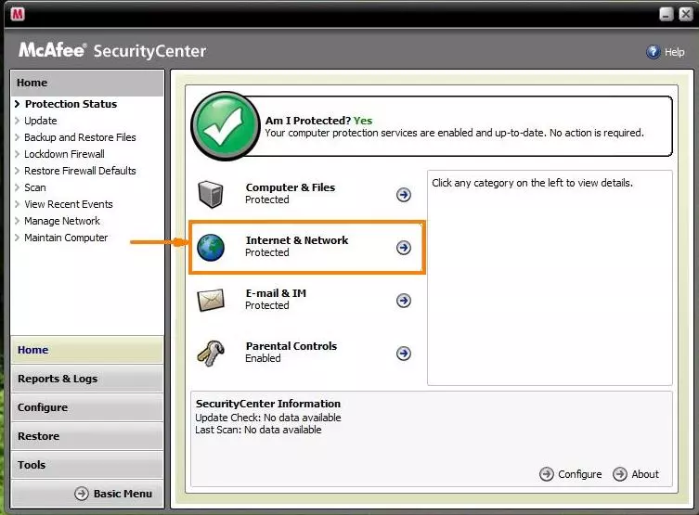Image resolution: width=699 pixels, height=515 pixels.
Task: Click the 'Am I Protected? Yes' heading
Action: (x=318, y=121)
